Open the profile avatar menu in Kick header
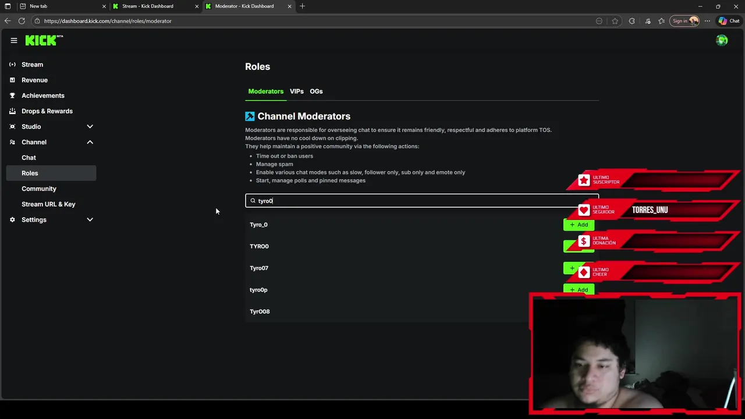The image size is (745, 419). pyautogui.click(x=722, y=40)
